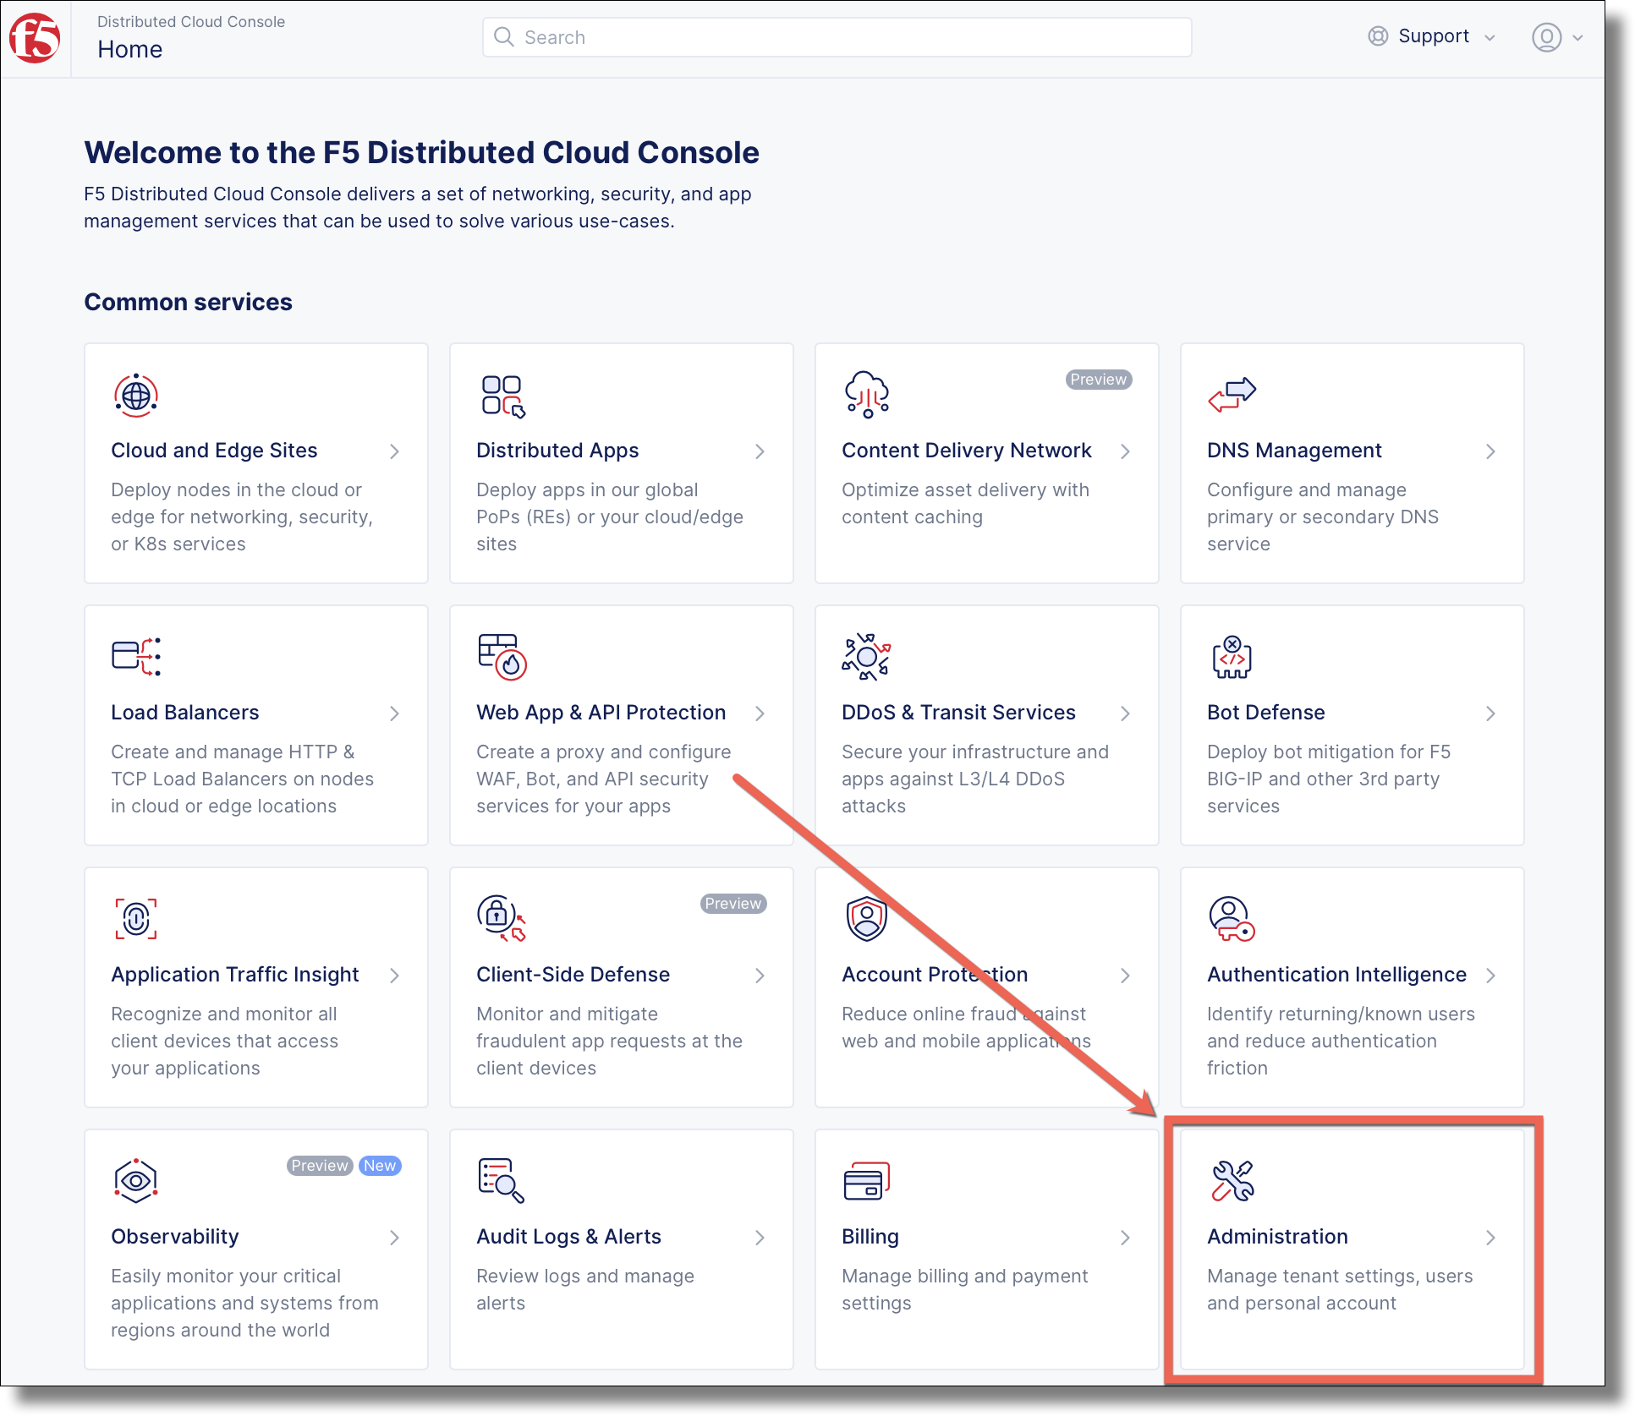Screen dimensions: 1635x1416
Task: Click the Cloud and Edge Sites globe icon
Action: click(x=136, y=395)
